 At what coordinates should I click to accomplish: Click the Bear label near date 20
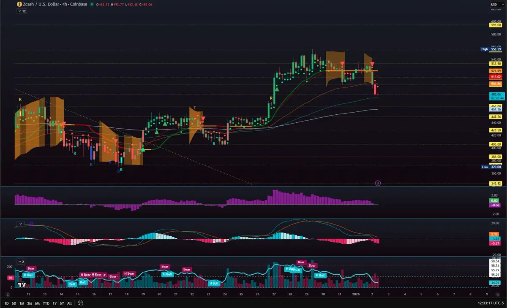(165, 267)
